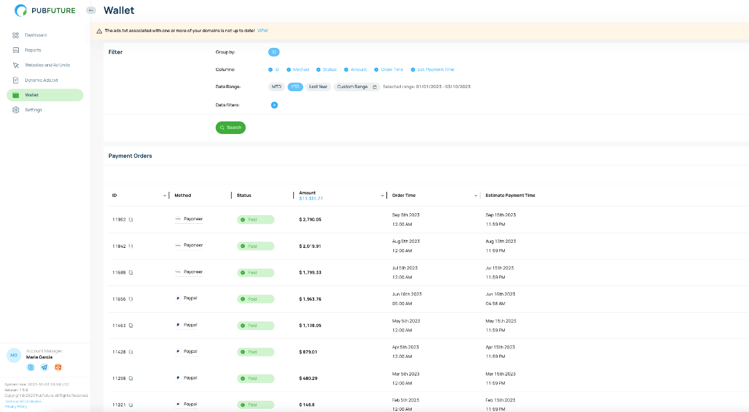Click amount $2,019.91
Viewport: 749px width, 412px height.
click(x=310, y=247)
